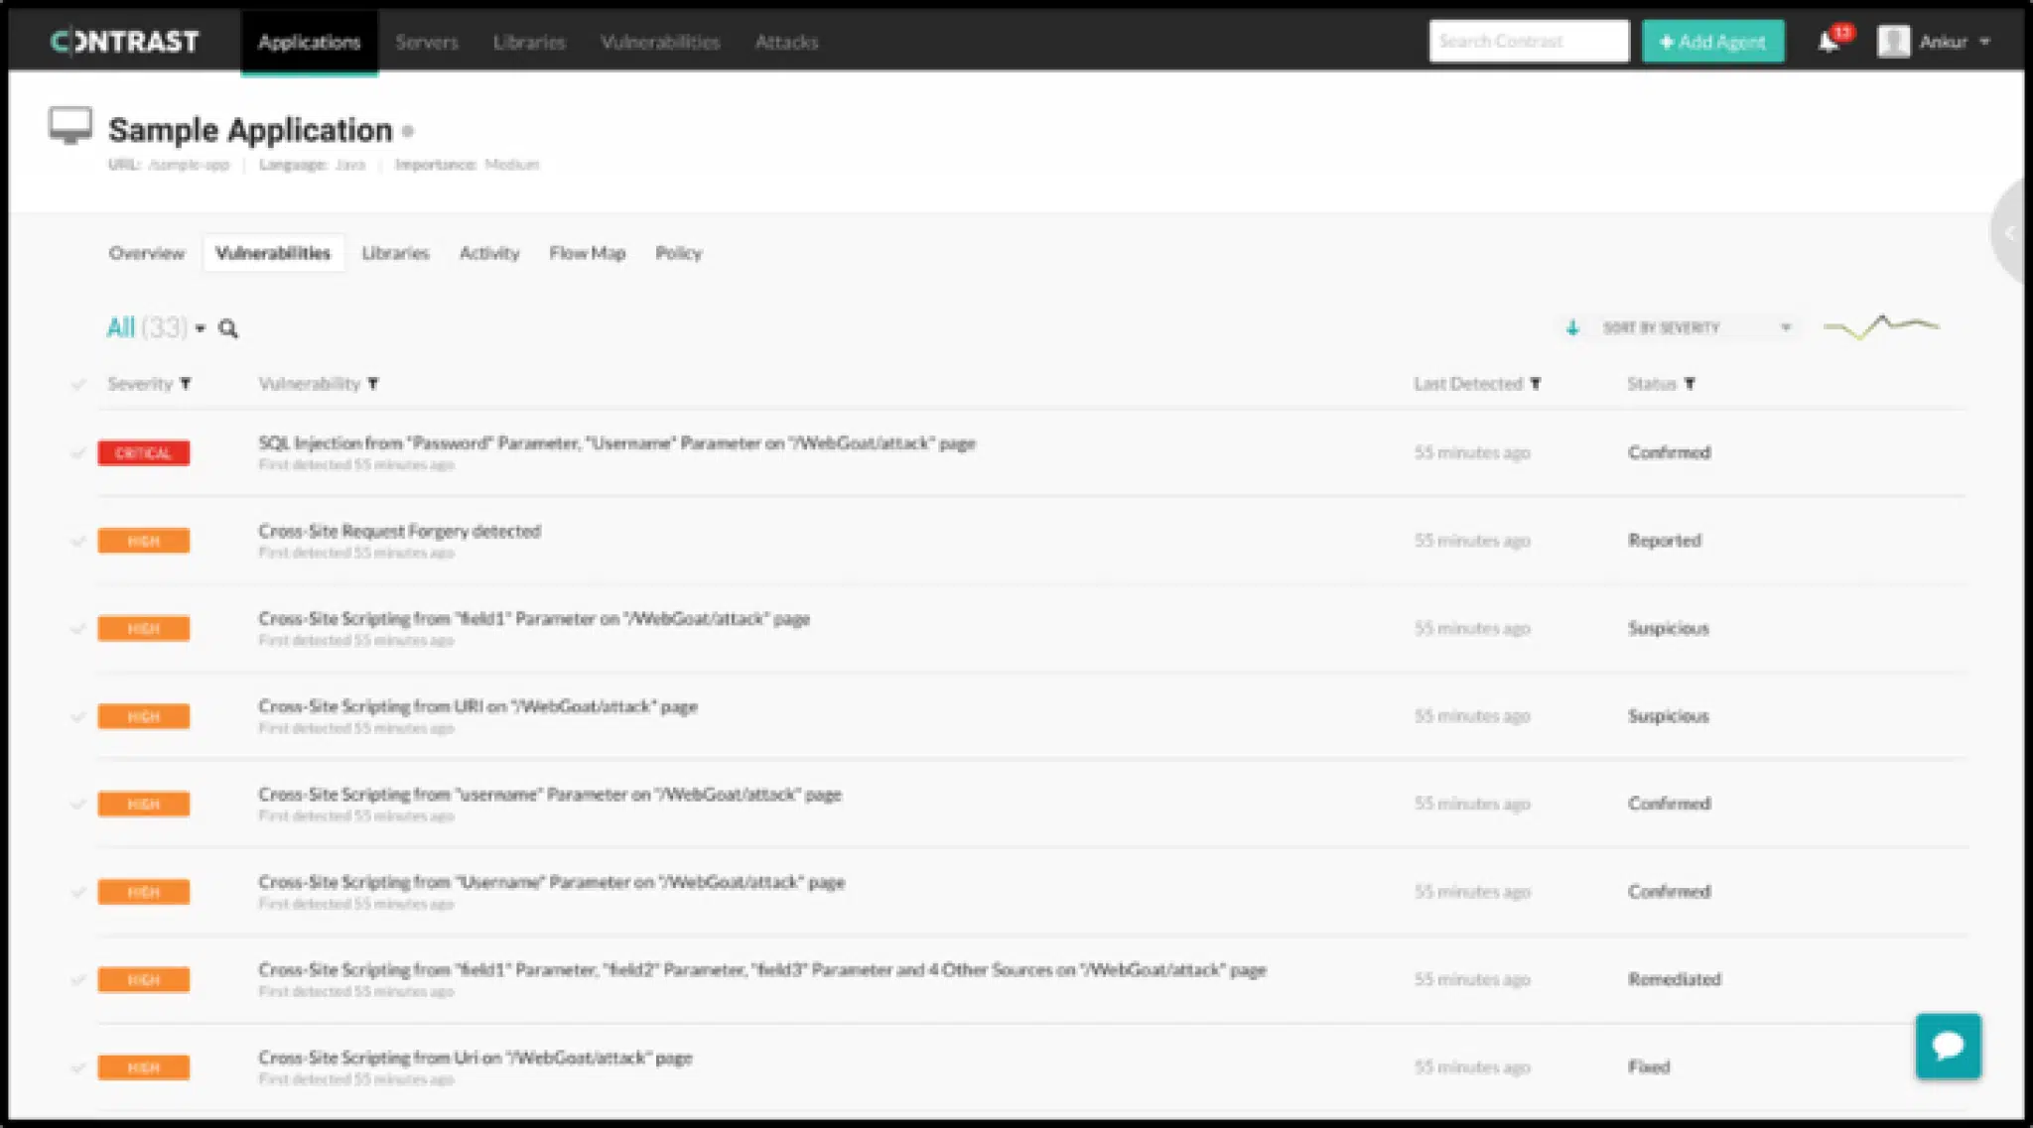Click inside the Search Contrast field
Screen dimensions: 2033x1128
(x=1527, y=41)
